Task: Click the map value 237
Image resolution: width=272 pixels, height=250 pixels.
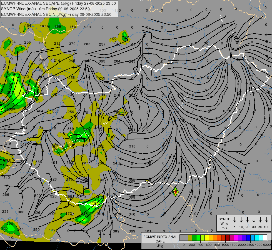Action: coord(102,44)
